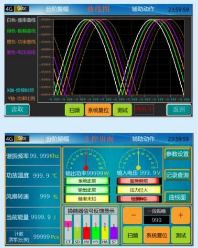Open 参数设置 parameter settings

point(177,154)
